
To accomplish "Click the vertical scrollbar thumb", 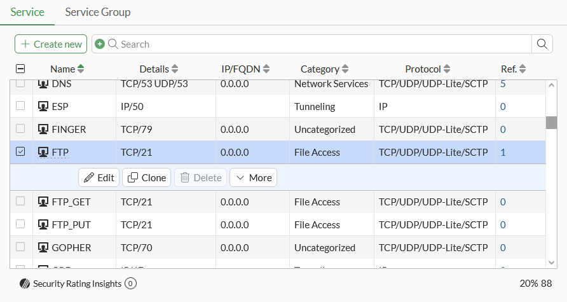I will (x=551, y=123).
